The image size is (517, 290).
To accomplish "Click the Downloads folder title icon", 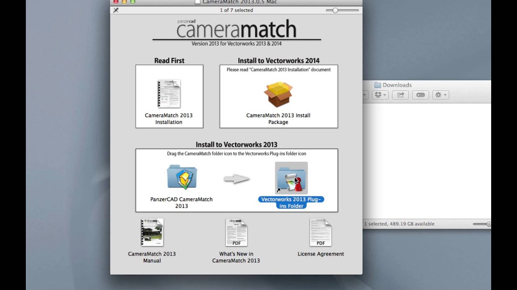I will pyautogui.click(x=378, y=85).
